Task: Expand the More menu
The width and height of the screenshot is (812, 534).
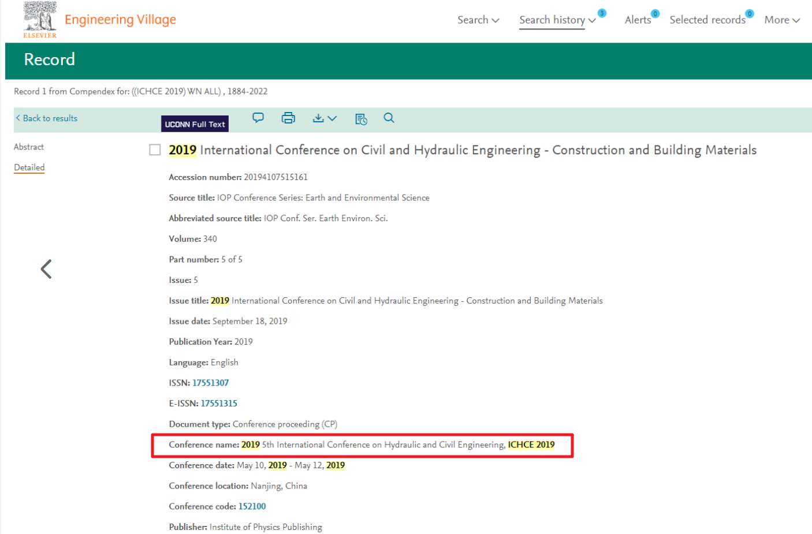Action: 782,20
